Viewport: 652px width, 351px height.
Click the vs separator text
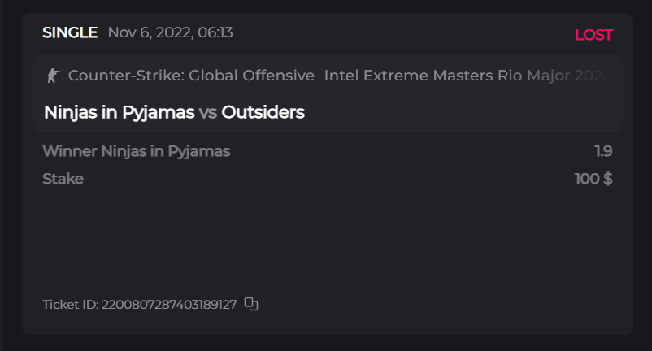coord(208,113)
